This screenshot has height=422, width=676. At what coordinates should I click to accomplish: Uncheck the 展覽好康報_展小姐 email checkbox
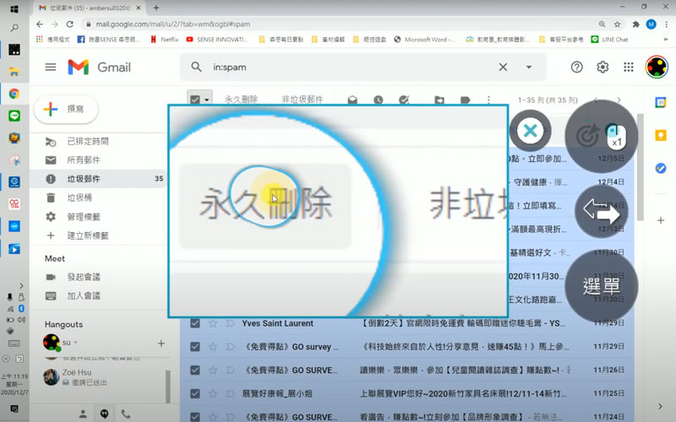click(195, 393)
